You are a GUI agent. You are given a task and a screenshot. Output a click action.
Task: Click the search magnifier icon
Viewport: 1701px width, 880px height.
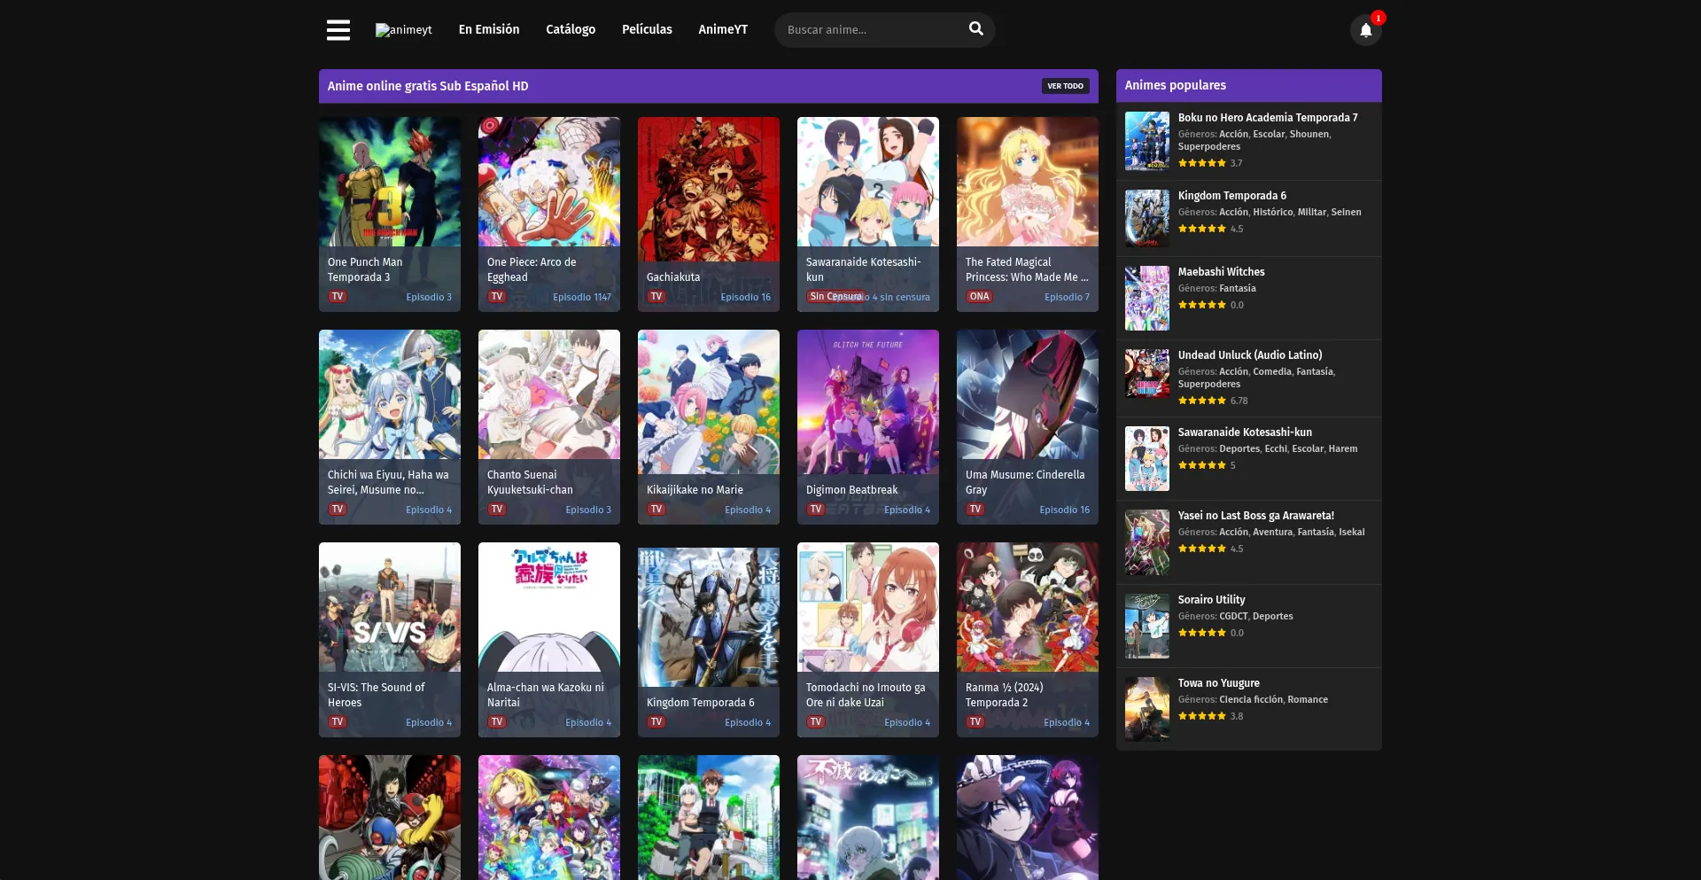coord(975,29)
